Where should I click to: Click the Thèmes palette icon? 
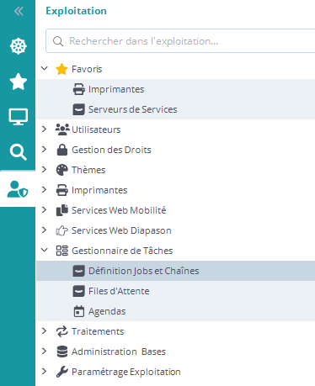click(x=61, y=170)
